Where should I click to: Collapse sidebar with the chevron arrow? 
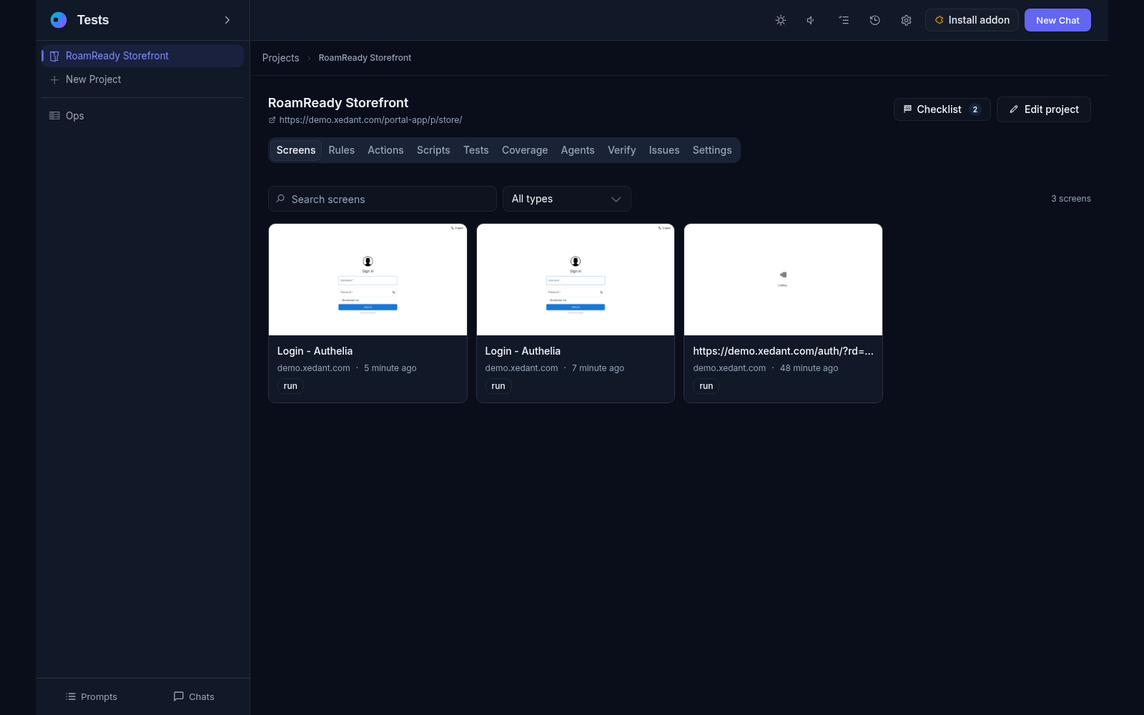[x=227, y=20]
